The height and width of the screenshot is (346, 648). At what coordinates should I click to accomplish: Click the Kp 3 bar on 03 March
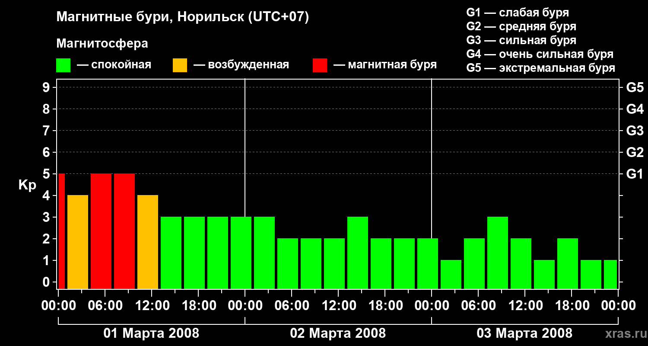point(498,253)
